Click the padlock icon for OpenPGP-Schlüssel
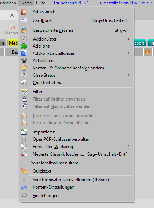This screenshot has width=154, height=208. click(24, 139)
